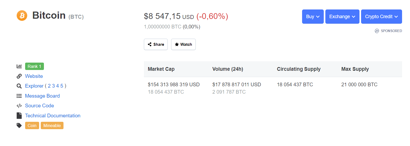
Task: Click the orange Bitcoin logo icon
Action: [x=22, y=16]
